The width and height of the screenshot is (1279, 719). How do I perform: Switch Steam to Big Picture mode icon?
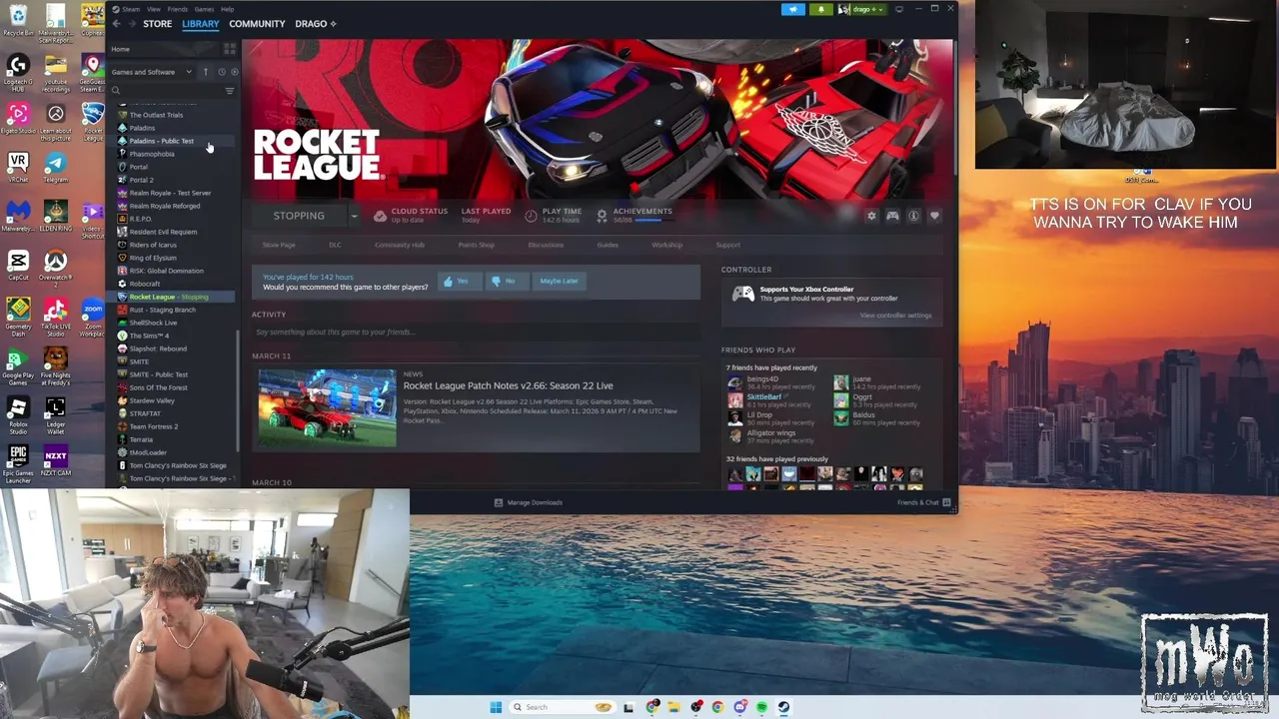pyautogui.click(x=898, y=9)
